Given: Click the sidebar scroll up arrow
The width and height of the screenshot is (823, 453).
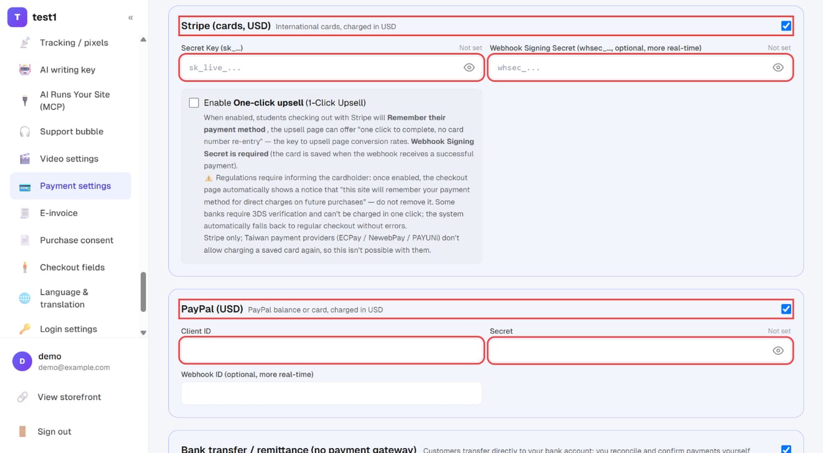Looking at the screenshot, I should pyautogui.click(x=143, y=40).
